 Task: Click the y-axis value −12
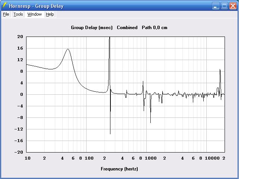[x=19, y=129]
